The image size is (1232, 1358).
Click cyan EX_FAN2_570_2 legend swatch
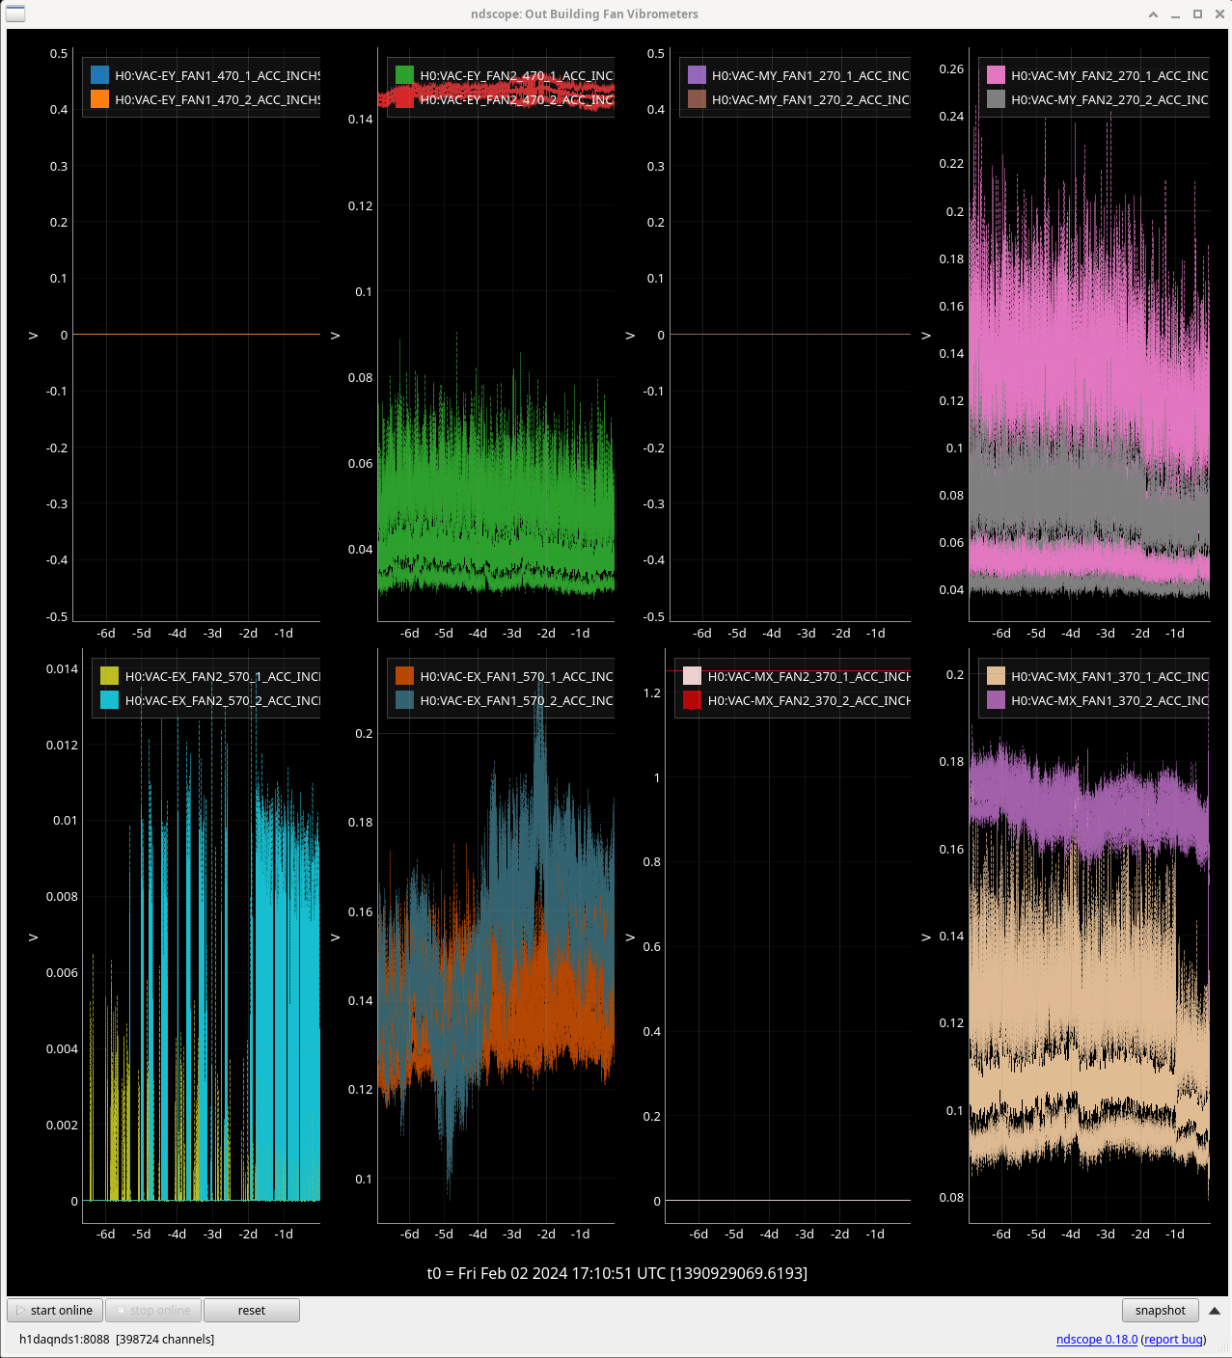[x=109, y=700]
